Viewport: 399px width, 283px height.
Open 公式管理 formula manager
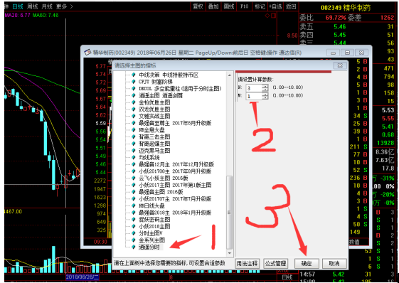coord(275,263)
